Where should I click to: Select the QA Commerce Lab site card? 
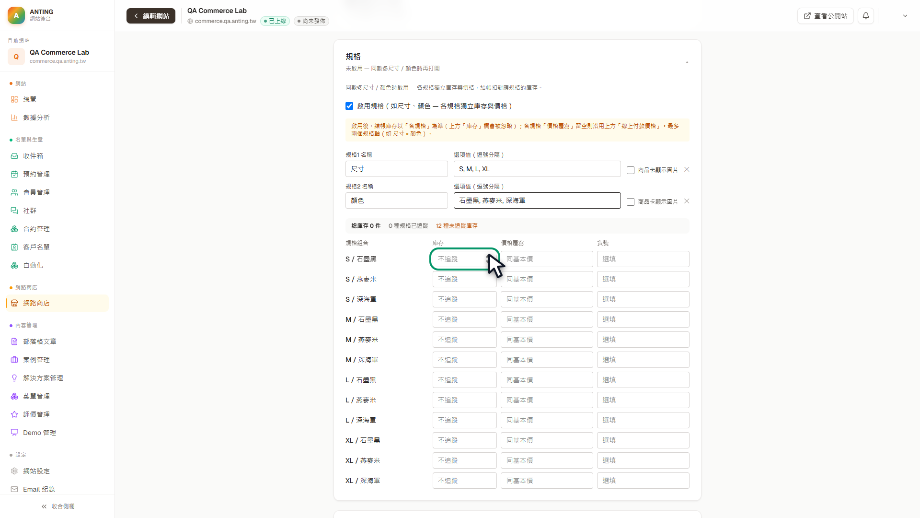57,57
